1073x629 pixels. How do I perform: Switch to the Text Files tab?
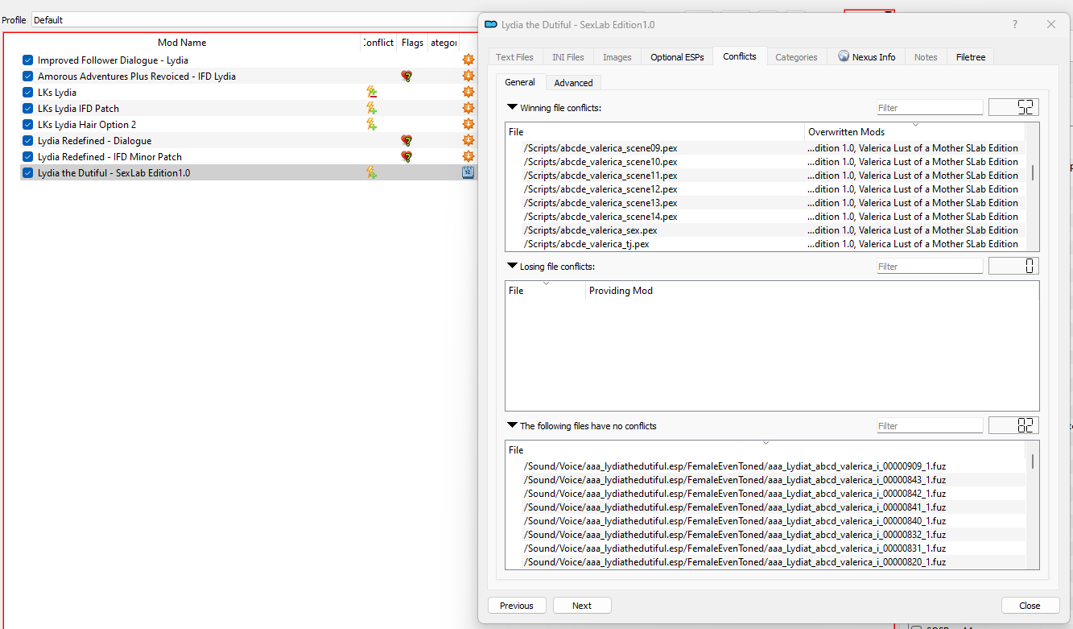point(514,57)
